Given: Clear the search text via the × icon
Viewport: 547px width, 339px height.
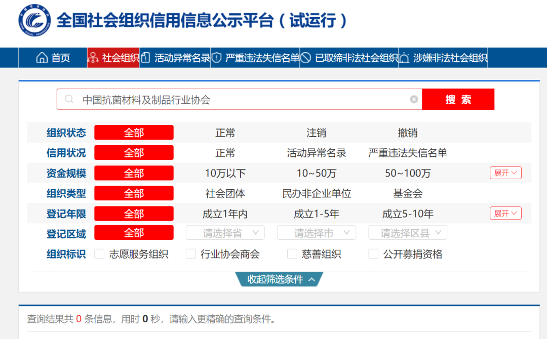Looking at the screenshot, I should [414, 99].
